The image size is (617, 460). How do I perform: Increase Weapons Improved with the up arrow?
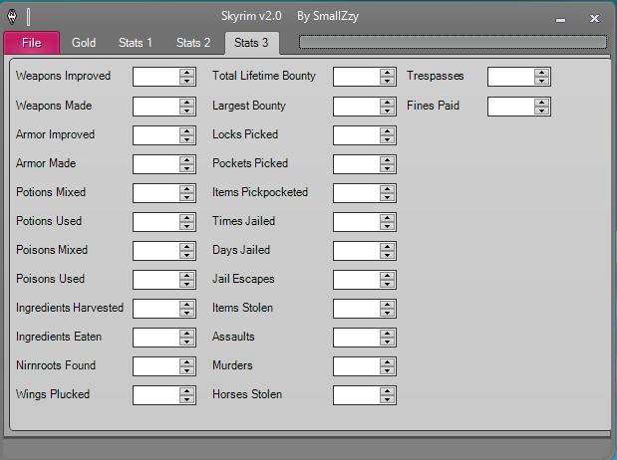(187, 73)
